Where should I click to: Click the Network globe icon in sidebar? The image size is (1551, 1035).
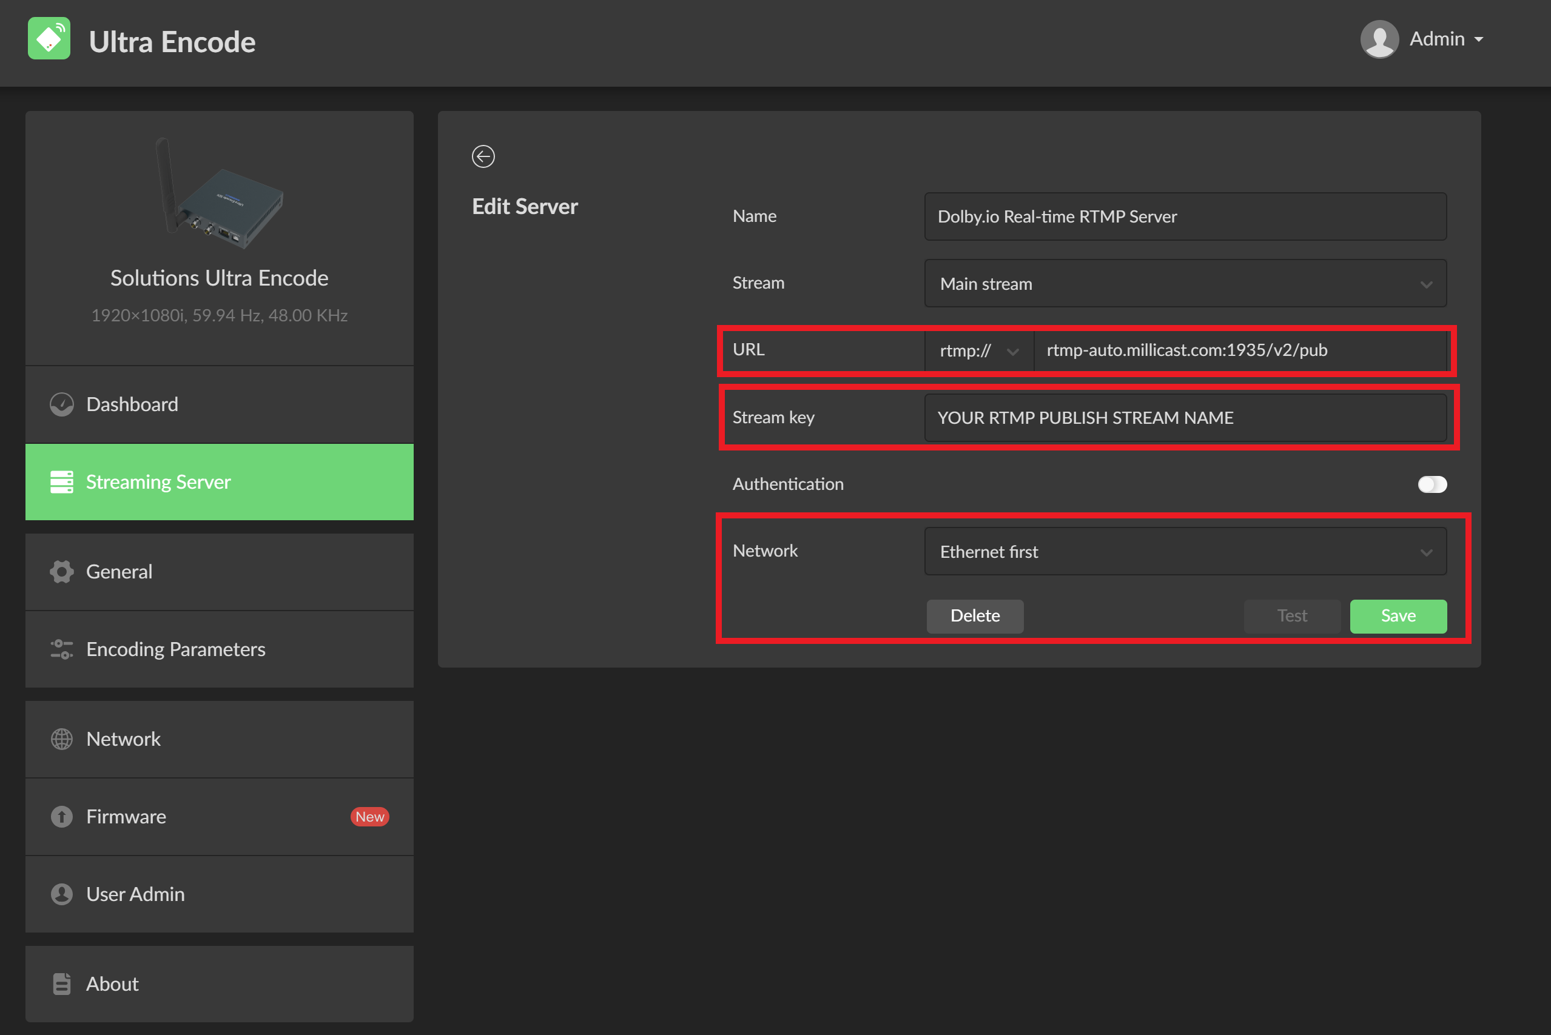click(62, 739)
